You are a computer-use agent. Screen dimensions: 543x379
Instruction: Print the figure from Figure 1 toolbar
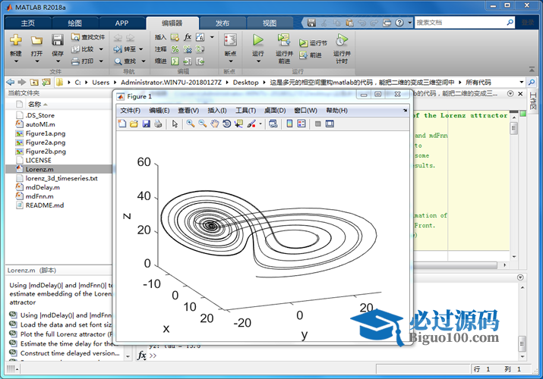click(158, 124)
